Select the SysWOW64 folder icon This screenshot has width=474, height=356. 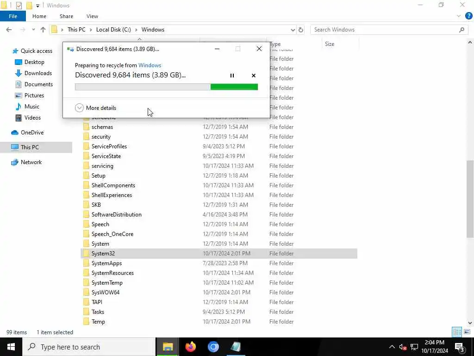(86, 292)
